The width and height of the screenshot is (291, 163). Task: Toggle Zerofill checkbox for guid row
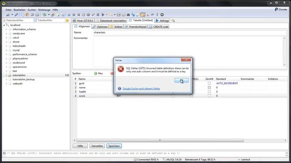pos(209,83)
